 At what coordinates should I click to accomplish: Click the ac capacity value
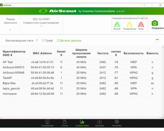point(153,83)
